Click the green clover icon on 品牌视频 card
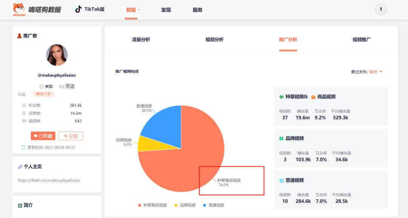 point(281,138)
